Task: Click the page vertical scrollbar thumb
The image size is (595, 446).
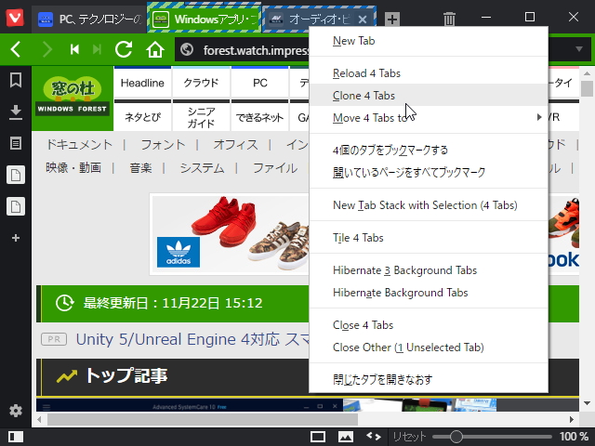Action: pos(587,88)
